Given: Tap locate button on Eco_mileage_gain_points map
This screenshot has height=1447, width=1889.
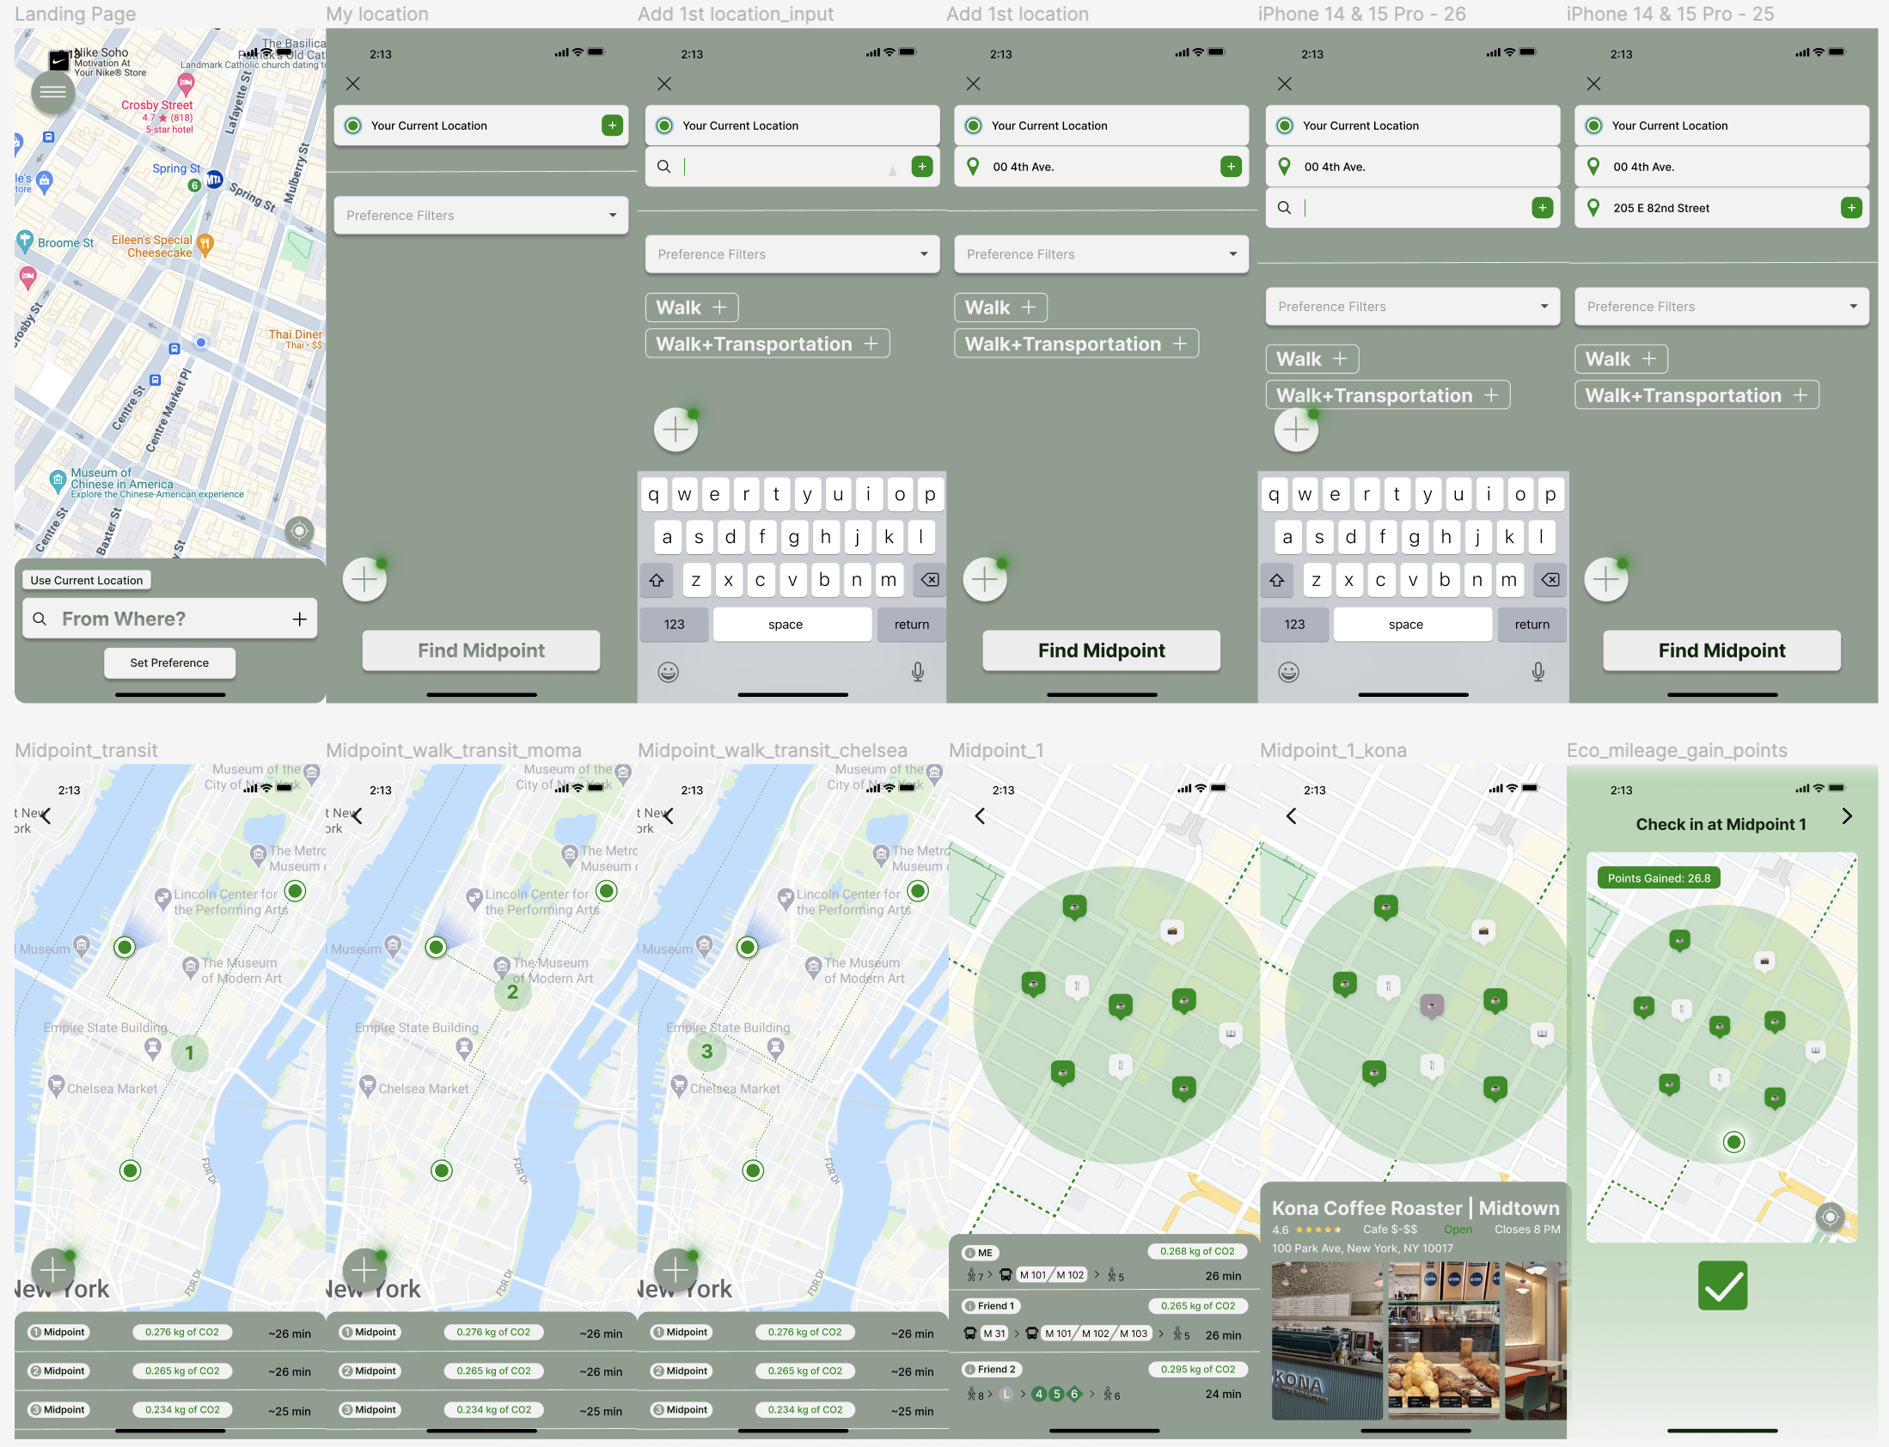Looking at the screenshot, I should click(x=1830, y=1217).
